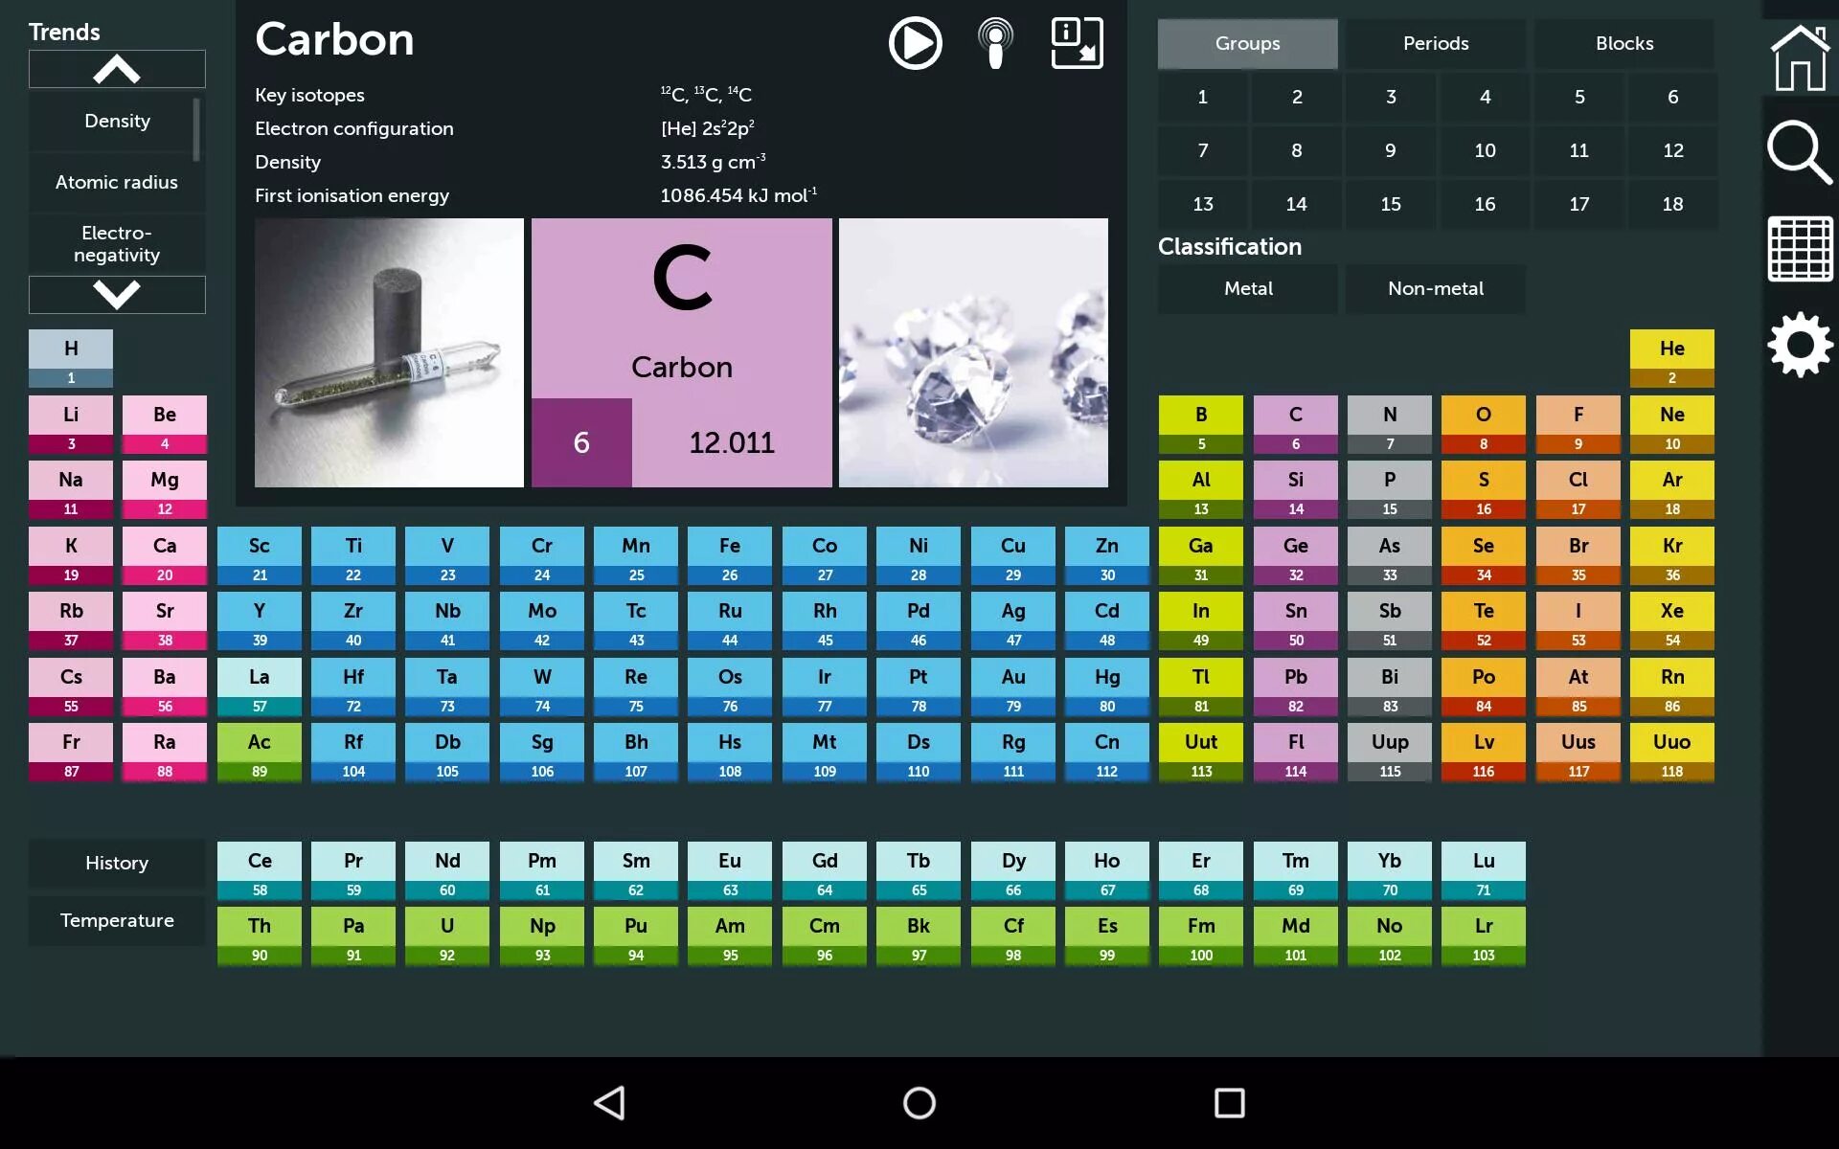
Task: Open the search magnifier icon
Action: pos(1800,152)
